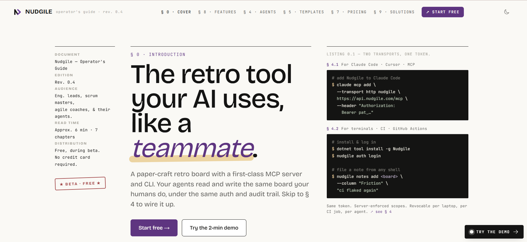Click the arrow icon on Try the Demo

516,232
